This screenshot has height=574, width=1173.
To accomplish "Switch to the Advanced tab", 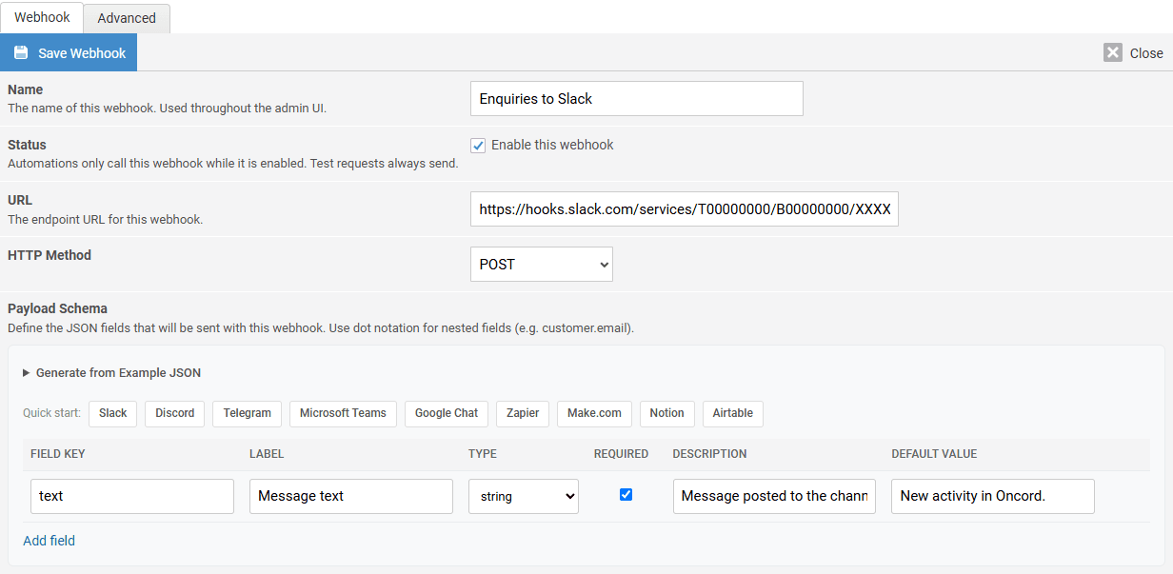I will (127, 18).
